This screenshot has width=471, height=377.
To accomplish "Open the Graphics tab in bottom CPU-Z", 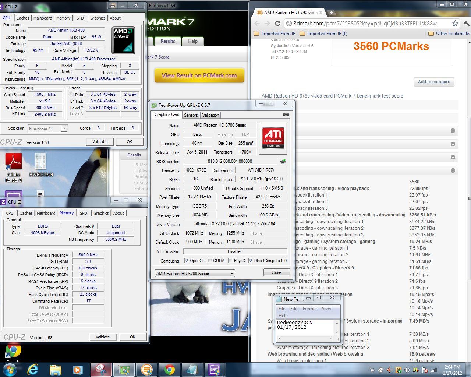I will pos(101,213).
